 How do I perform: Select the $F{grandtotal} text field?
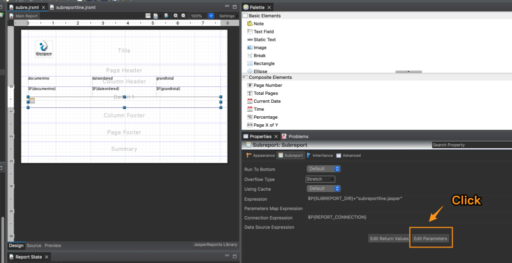(x=168, y=89)
